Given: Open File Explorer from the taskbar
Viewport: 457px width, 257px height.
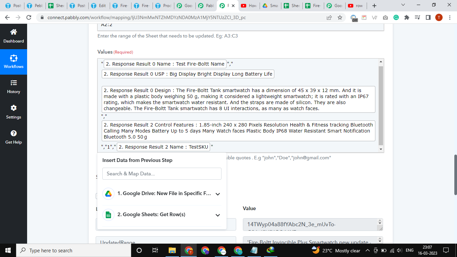Looking at the screenshot, I should (x=172, y=250).
